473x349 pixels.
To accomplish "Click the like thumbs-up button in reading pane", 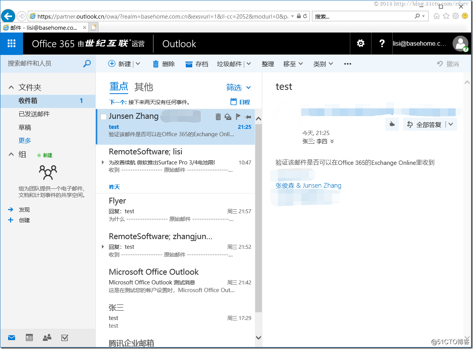I will [392, 125].
